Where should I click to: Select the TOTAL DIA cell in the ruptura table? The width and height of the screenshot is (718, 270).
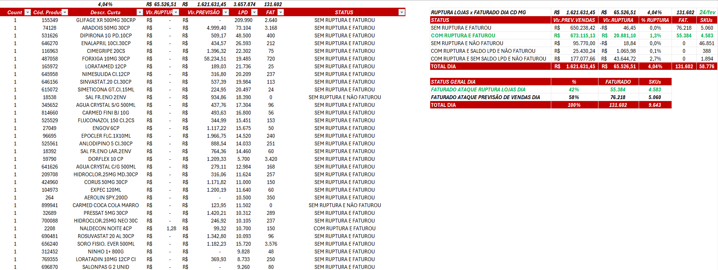[443, 66]
